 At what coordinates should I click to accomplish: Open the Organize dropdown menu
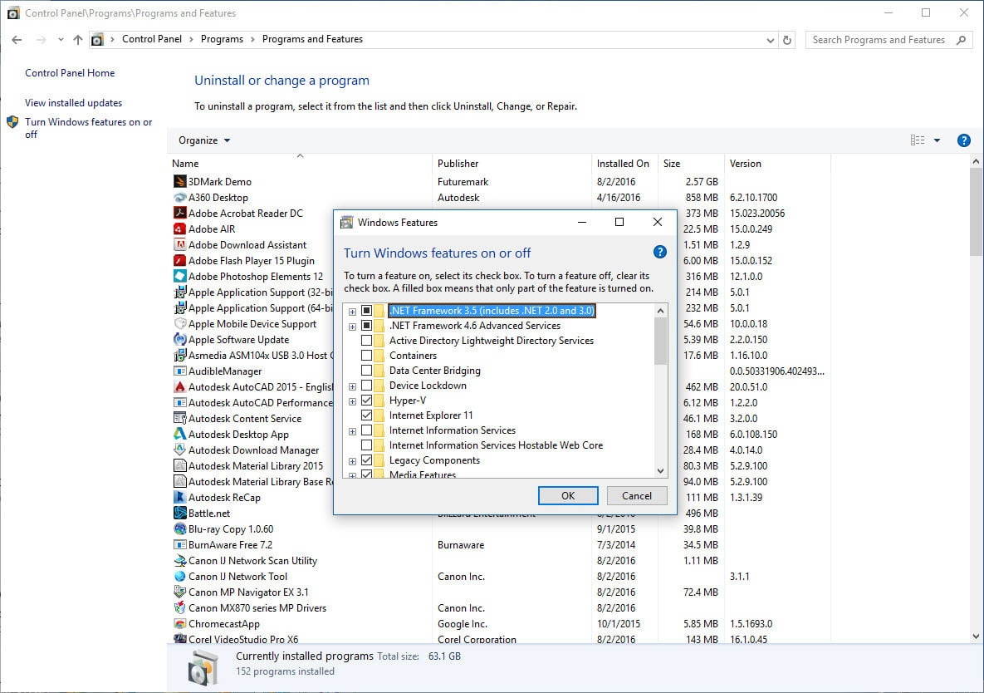[x=204, y=140]
